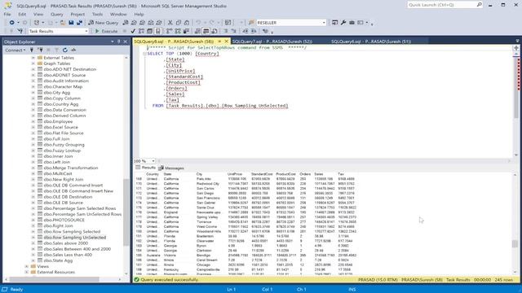Open the 100 % zoom dropdown

pyautogui.click(x=153, y=161)
